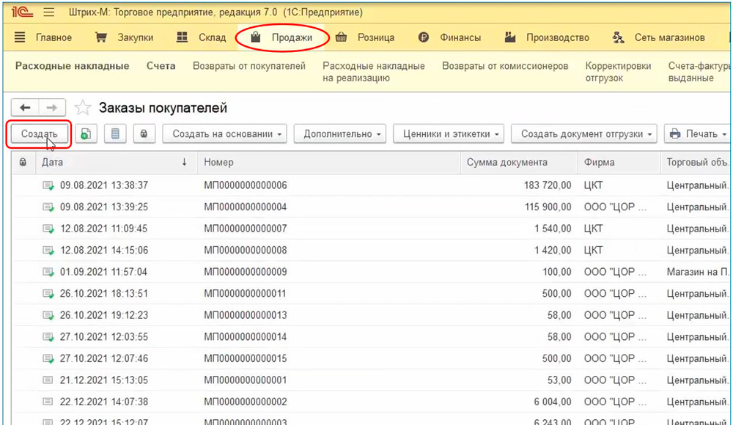The width and height of the screenshot is (733, 425).
Task: Click the copy document icon button
Action: [x=86, y=134]
